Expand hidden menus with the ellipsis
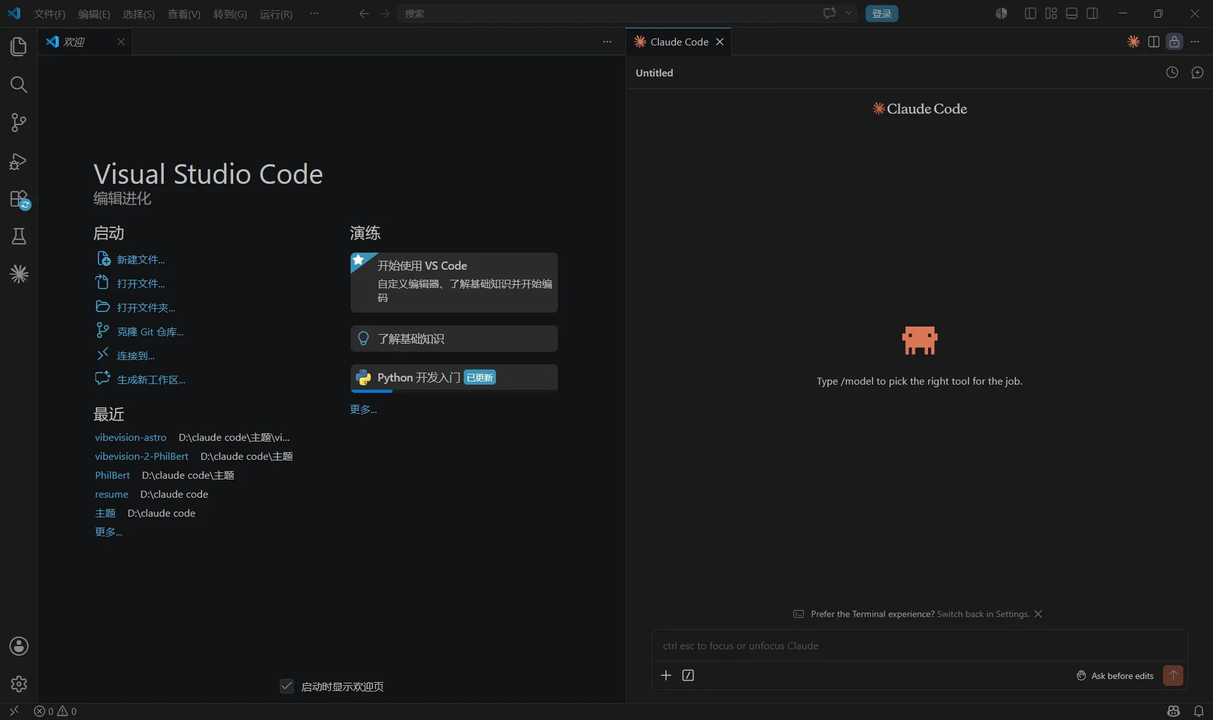 click(314, 13)
